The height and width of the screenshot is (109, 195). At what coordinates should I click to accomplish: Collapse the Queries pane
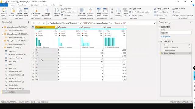[28, 22]
